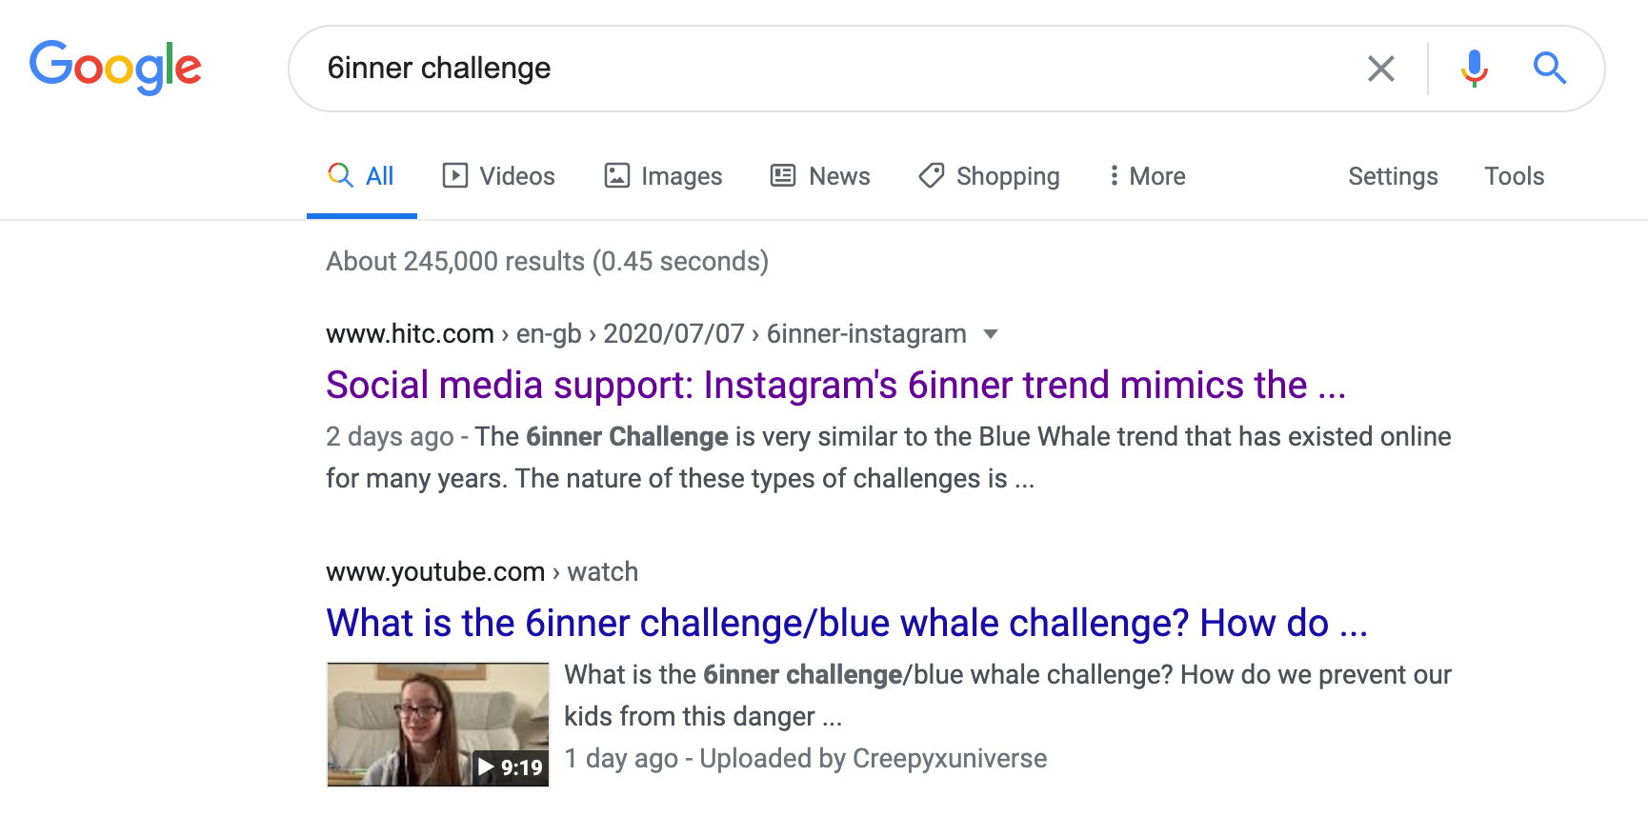This screenshot has height=836, width=1648.
Task: Click the www.hitc.com breadcrumb URL
Action: 410,334
